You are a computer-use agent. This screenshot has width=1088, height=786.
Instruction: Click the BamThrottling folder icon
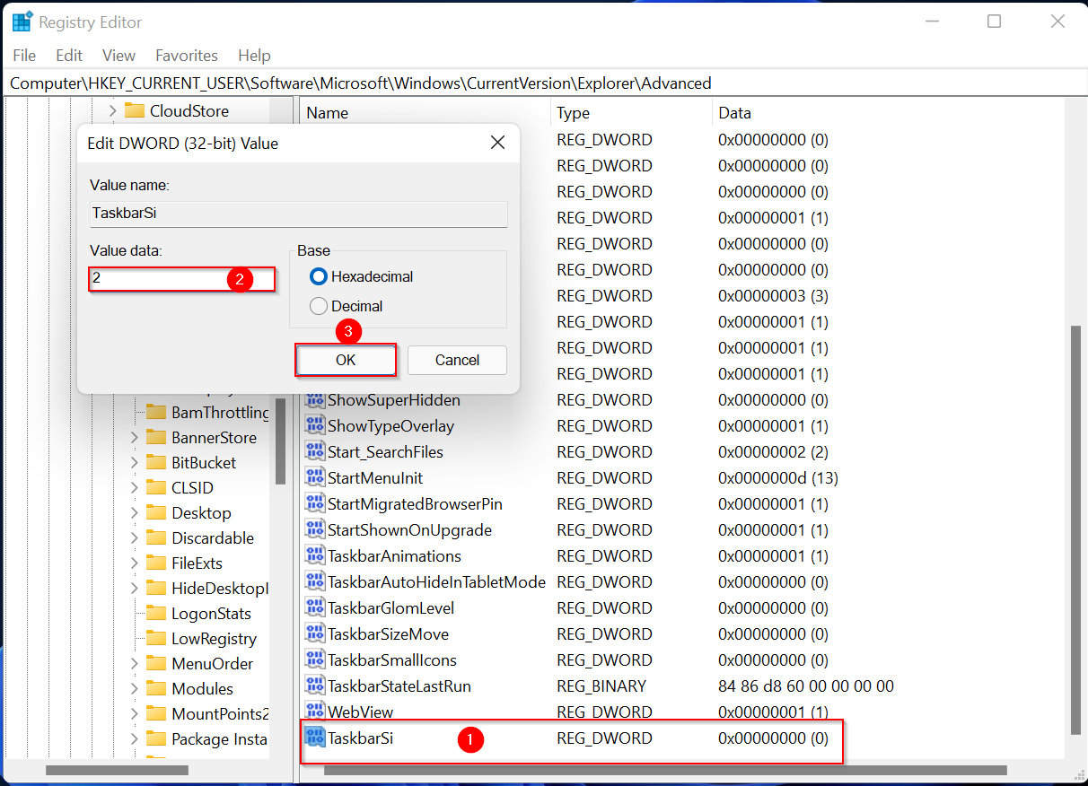point(156,412)
